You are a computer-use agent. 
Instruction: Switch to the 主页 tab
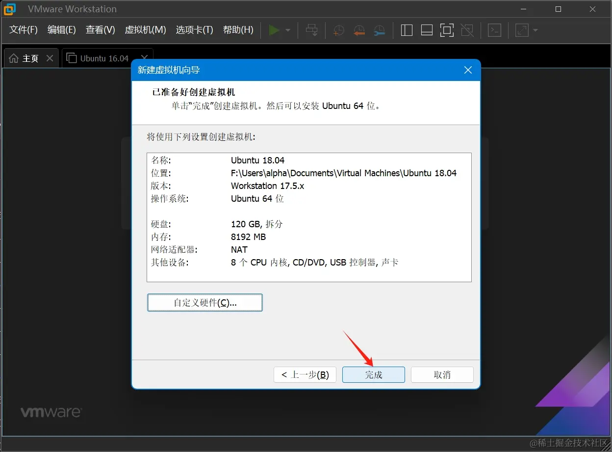pyautogui.click(x=31, y=58)
